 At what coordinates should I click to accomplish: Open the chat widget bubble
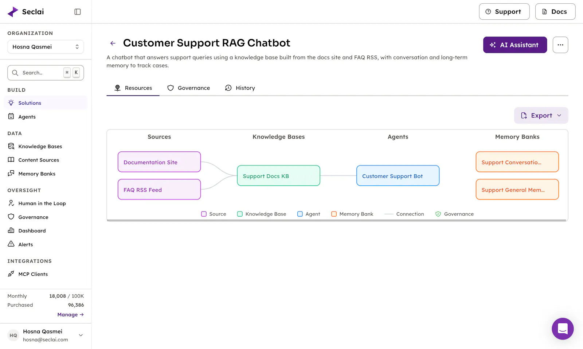coord(563,329)
